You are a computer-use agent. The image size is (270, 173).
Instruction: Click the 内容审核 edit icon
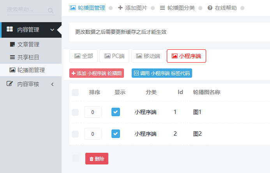click(10, 84)
